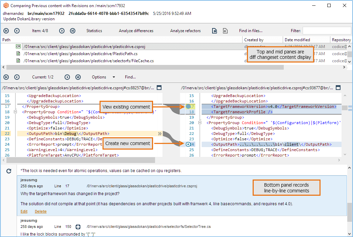
Task: Go to next item after Item 4/8
Action: coord(62,31)
